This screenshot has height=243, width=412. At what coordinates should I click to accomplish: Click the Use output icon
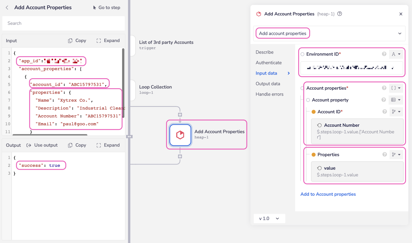click(30, 145)
